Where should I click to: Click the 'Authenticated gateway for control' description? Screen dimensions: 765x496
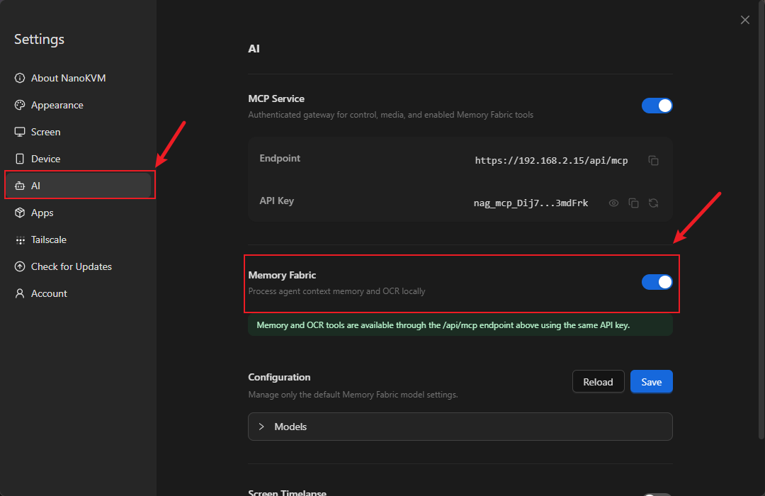pos(391,115)
